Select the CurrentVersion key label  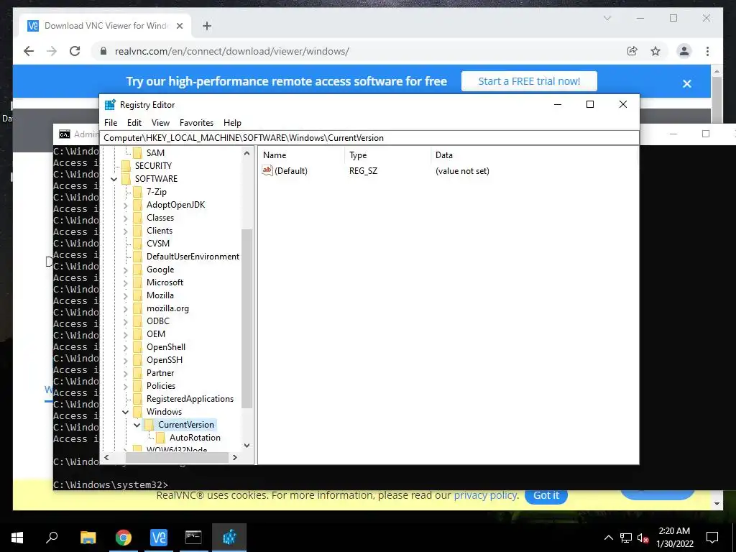(186, 424)
